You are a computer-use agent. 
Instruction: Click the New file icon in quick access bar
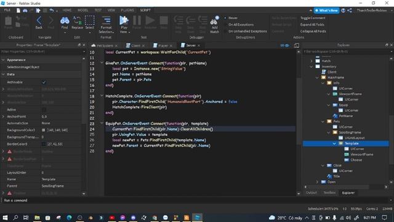point(18,10)
